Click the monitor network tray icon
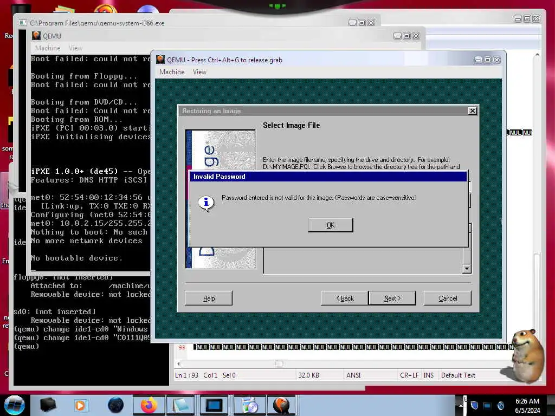The width and height of the screenshot is (555, 416). [487, 406]
